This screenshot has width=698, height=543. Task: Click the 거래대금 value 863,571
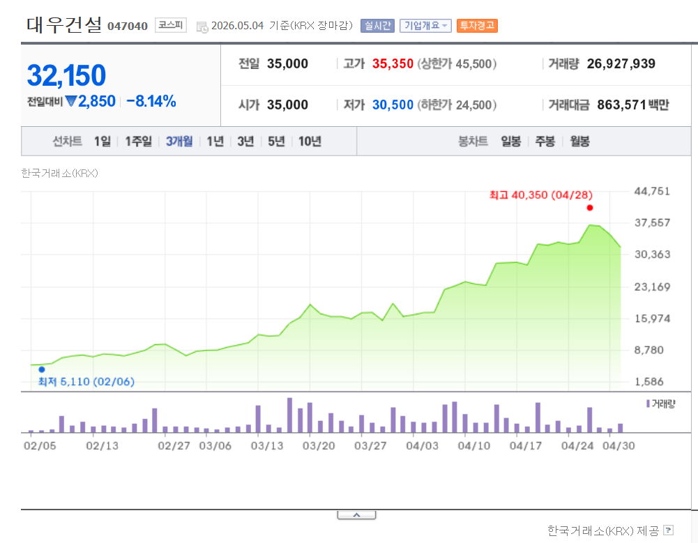point(621,105)
